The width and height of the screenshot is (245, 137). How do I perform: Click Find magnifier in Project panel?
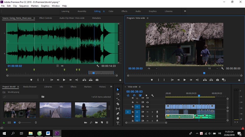[x=91, y=123]
